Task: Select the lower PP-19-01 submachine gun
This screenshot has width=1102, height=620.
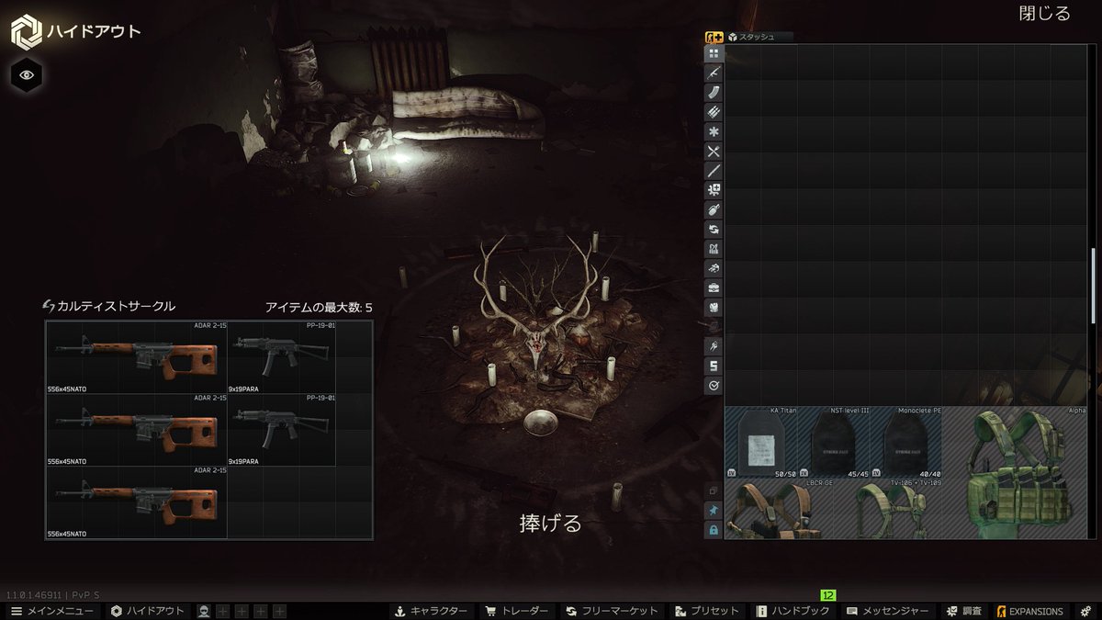Action: (x=282, y=430)
